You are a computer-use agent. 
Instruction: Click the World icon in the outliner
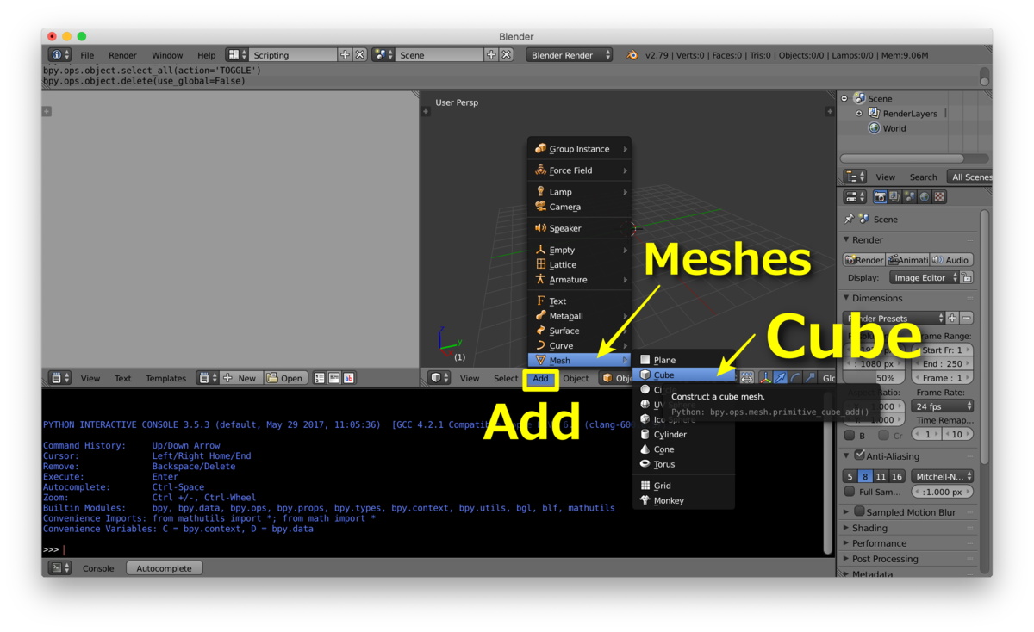[875, 128]
